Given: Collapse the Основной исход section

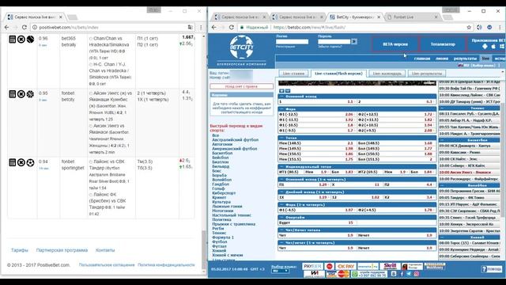Looking at the screenshot, I should (x=281, y=97).
